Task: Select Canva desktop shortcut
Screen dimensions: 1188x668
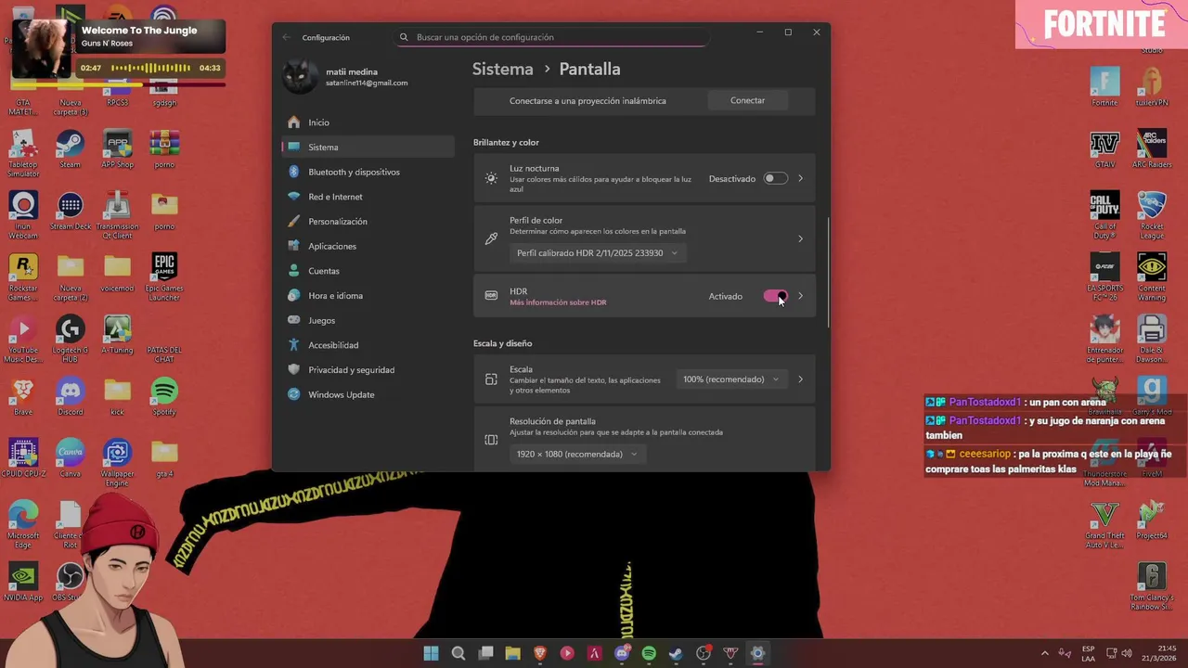Action: click(70, 458)
